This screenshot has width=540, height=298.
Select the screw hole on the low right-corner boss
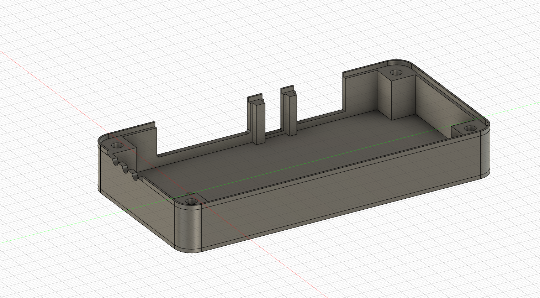pyautogui.click(x=470, y=127)
